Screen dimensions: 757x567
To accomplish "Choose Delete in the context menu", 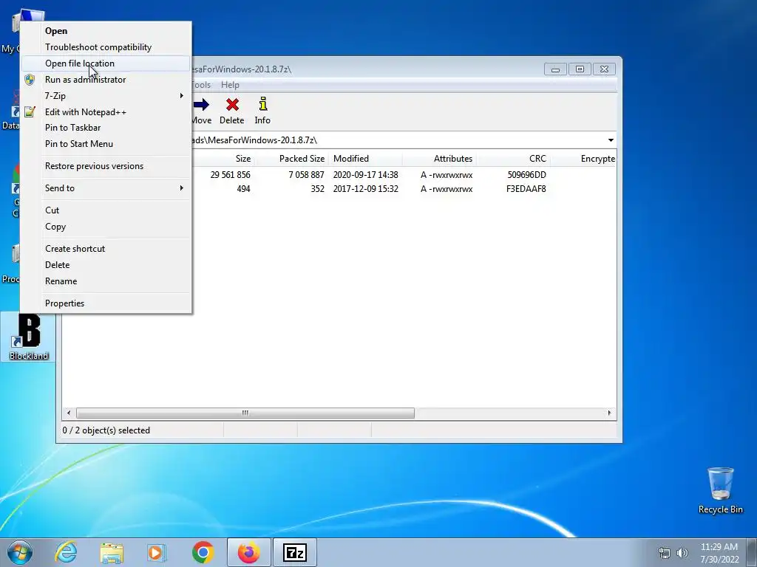I will point(58,265).
